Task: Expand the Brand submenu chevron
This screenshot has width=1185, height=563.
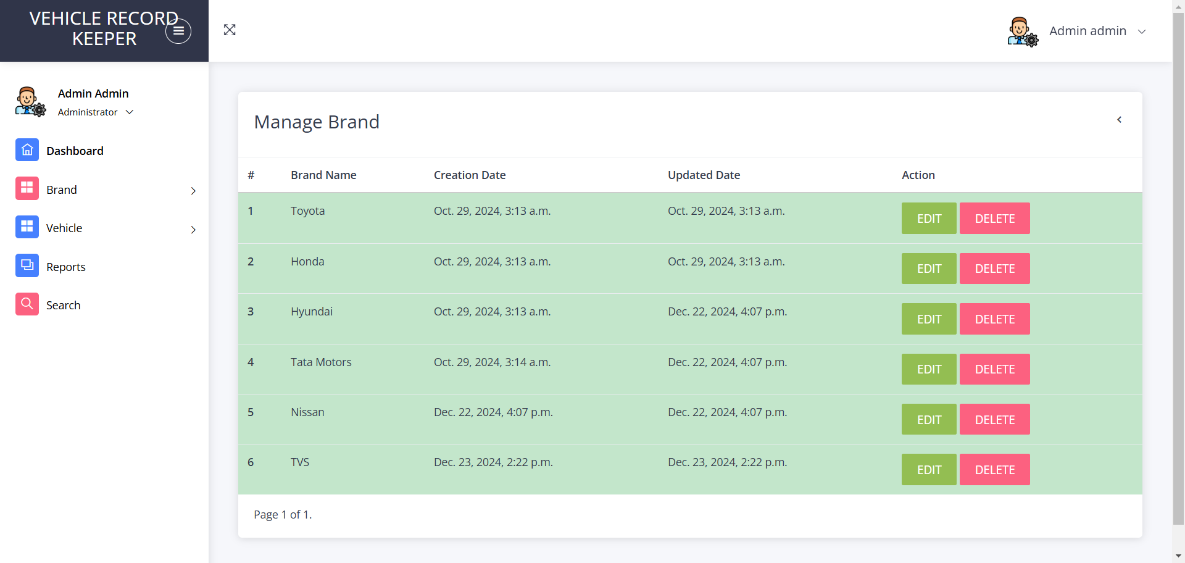Action: 193,191
